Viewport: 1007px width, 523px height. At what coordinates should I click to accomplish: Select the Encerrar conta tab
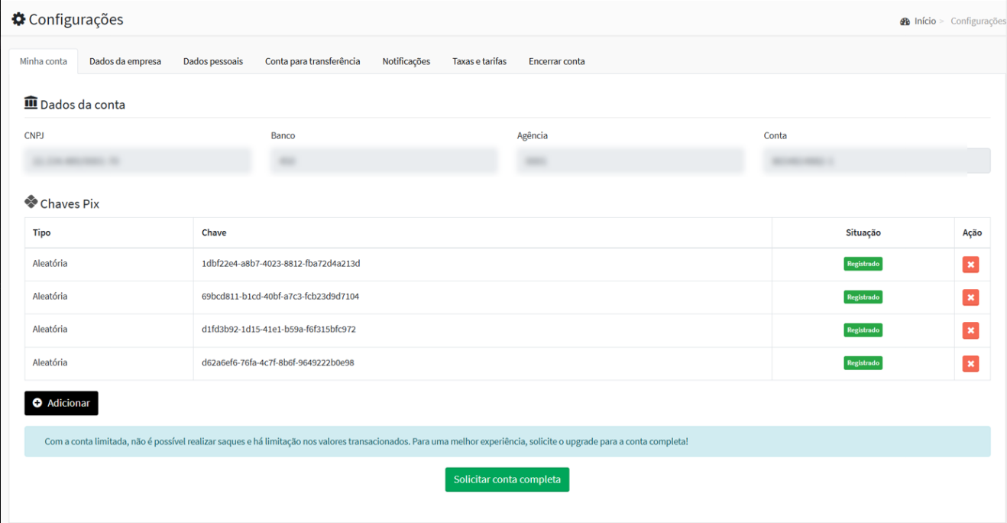coord(557,61)
